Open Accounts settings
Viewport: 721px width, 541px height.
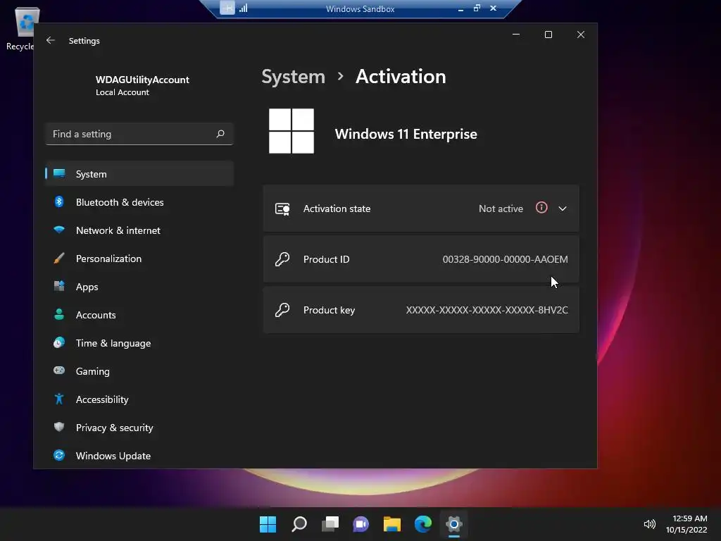[139, 315]
